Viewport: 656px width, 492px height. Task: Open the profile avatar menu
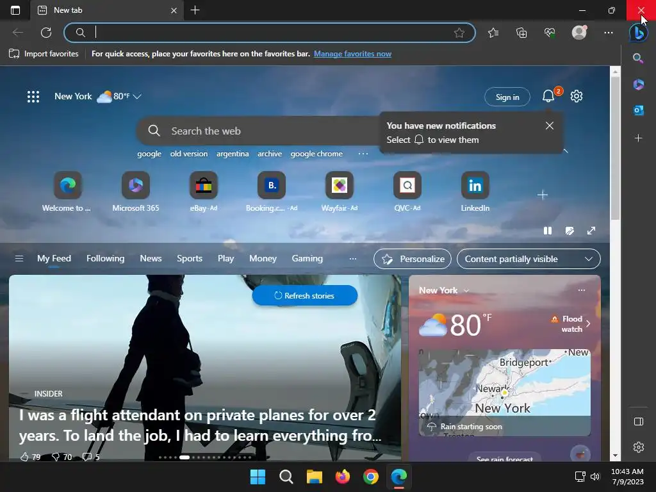pyautogui.click(x=579, y=33)
